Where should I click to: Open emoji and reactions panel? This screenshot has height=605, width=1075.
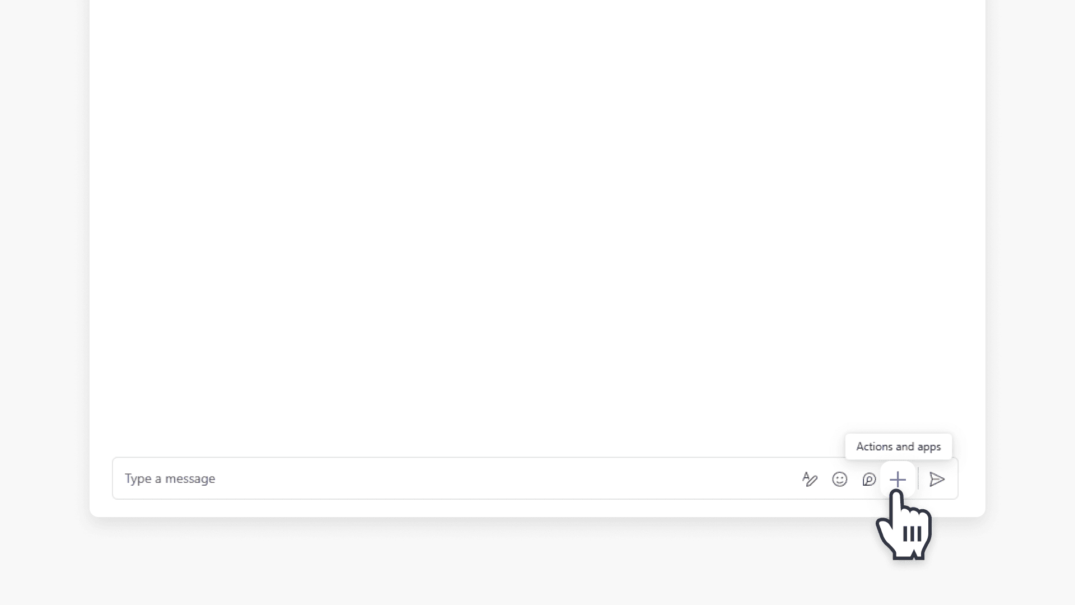(840, 480)
